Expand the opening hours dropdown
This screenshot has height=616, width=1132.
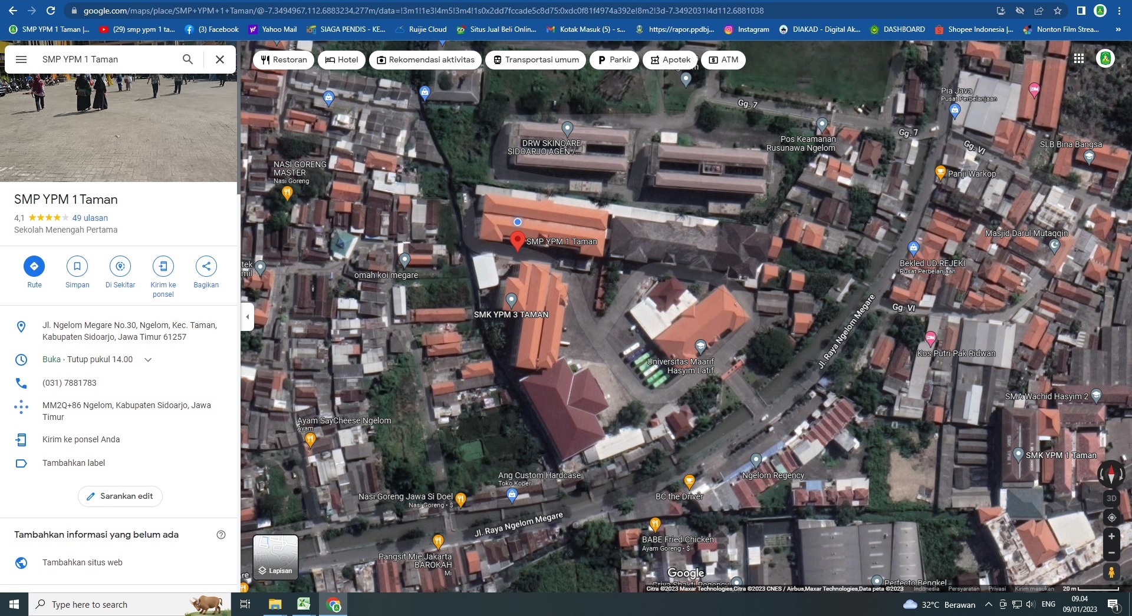[x=148, y=360]
